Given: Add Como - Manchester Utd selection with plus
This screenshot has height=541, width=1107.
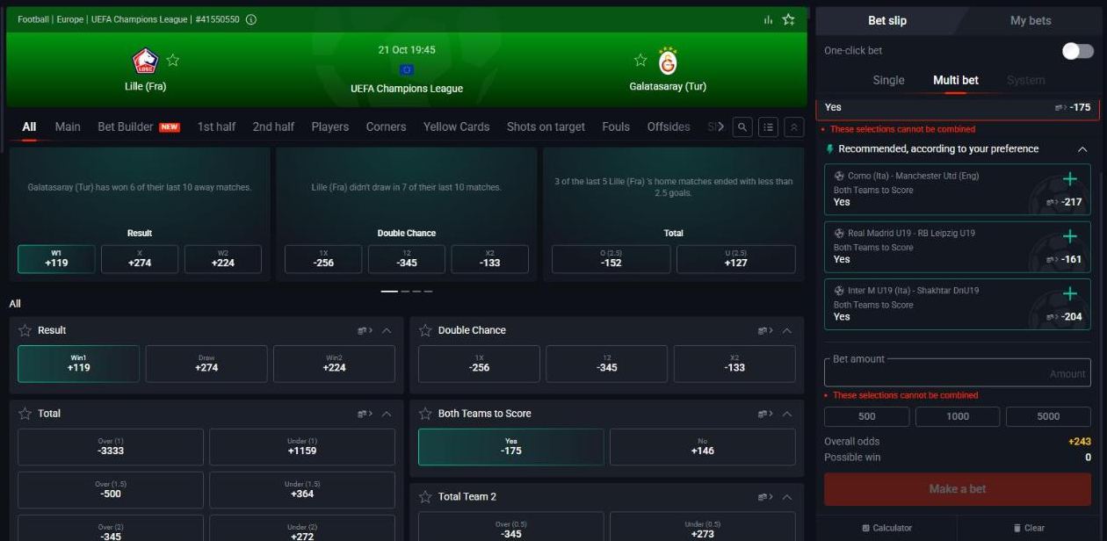Looking at the screenshot, I should tap(1070, 179).
